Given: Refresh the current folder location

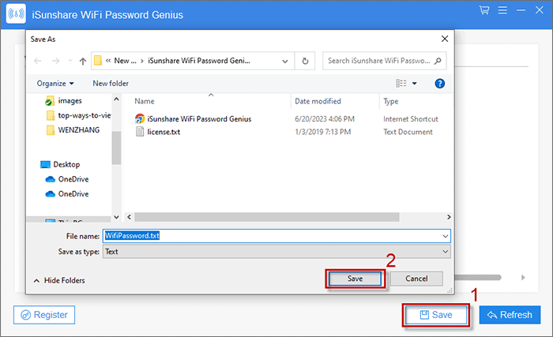Looking at the screenshot, I should click(305, 61).
